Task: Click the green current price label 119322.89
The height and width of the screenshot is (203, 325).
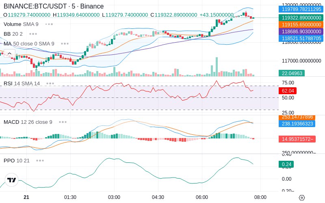Action: 301,17
